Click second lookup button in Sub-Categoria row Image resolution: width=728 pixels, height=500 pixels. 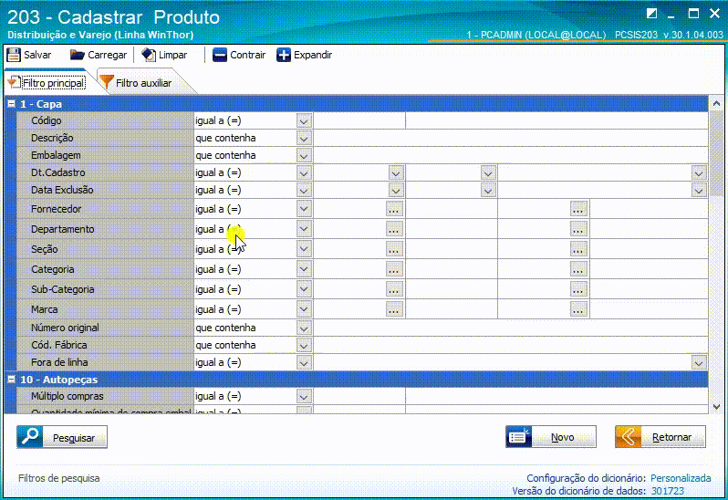click(578, 289)
